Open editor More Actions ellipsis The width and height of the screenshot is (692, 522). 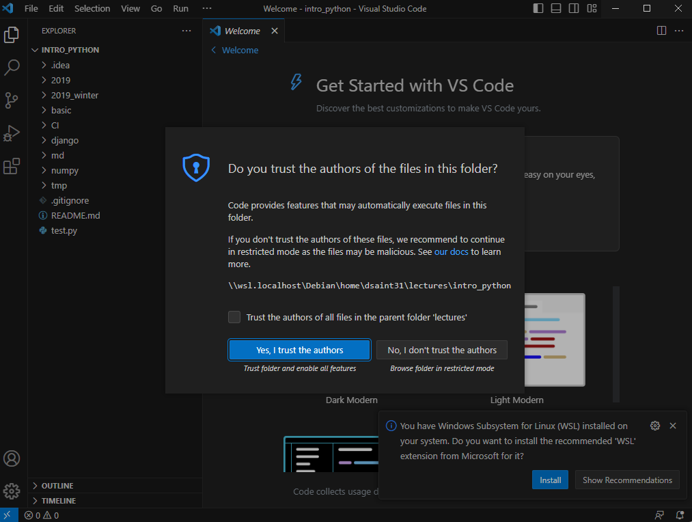coord(679,31)
